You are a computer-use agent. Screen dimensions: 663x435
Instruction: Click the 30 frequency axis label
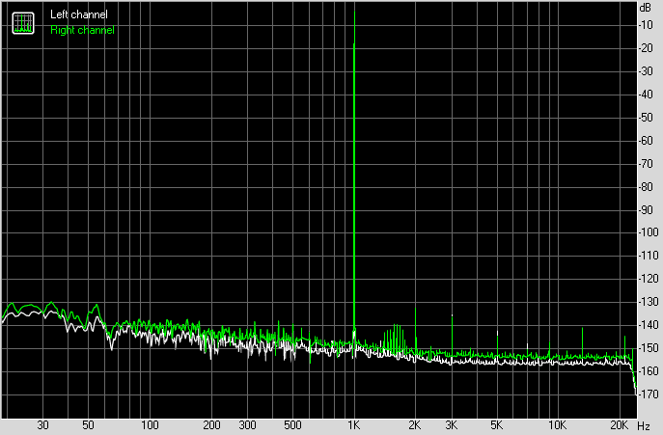pyautogui.click(x=43, y=424)
